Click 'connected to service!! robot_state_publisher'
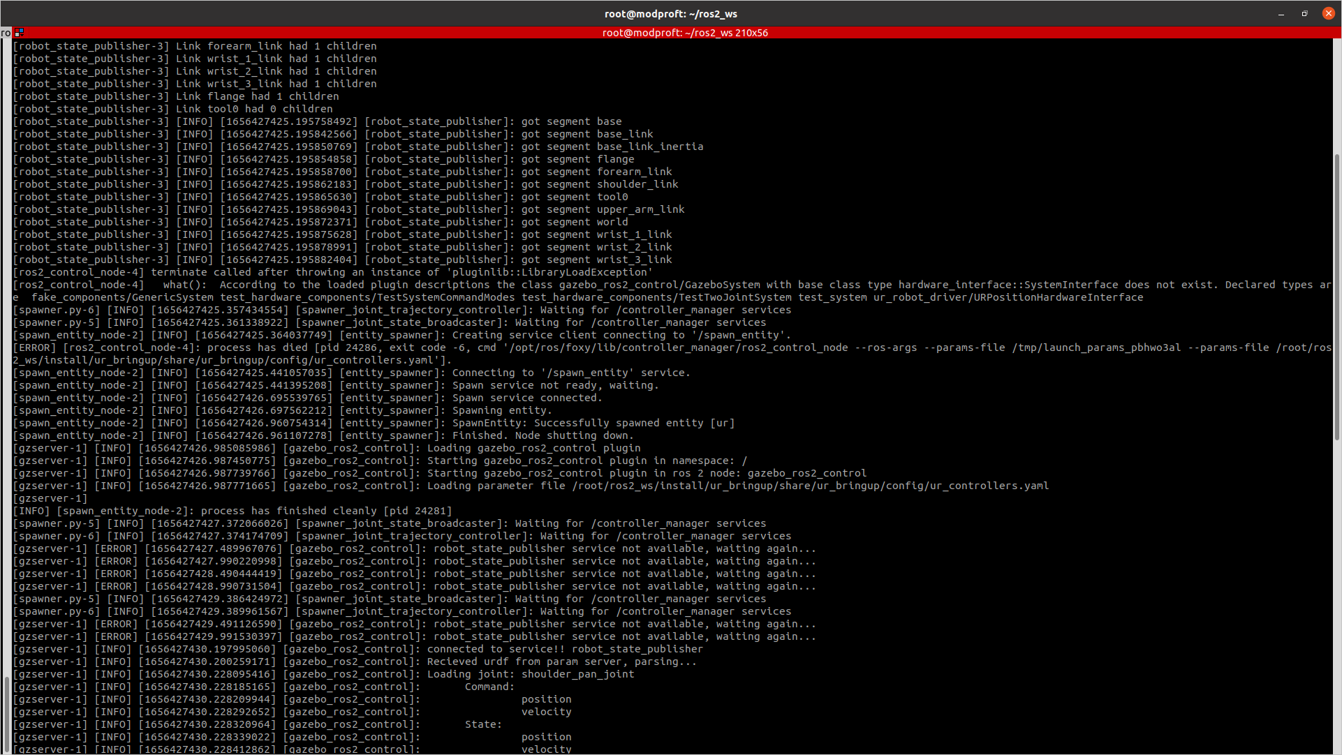The image size is (1342, 755). pos(565,649)
